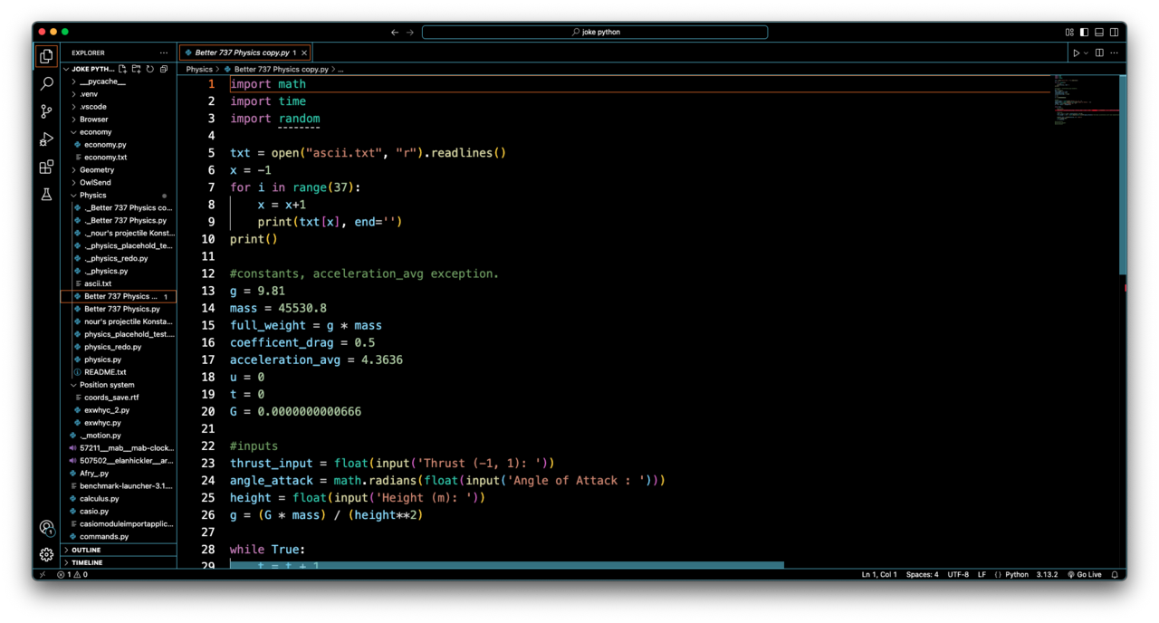Open Explorer more actions ellipsis
Screen dimensions: 1159x623
(x=164, y=53)
